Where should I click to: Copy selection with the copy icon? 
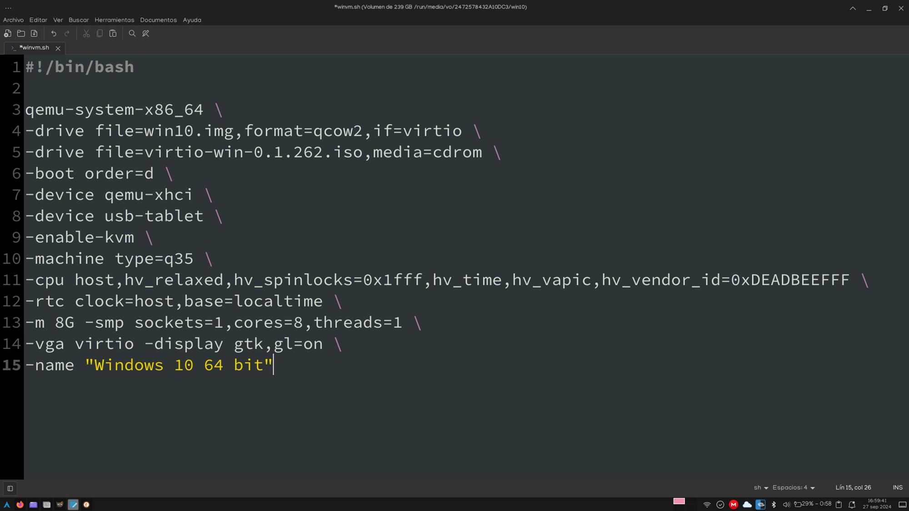(x=100, y=34)
